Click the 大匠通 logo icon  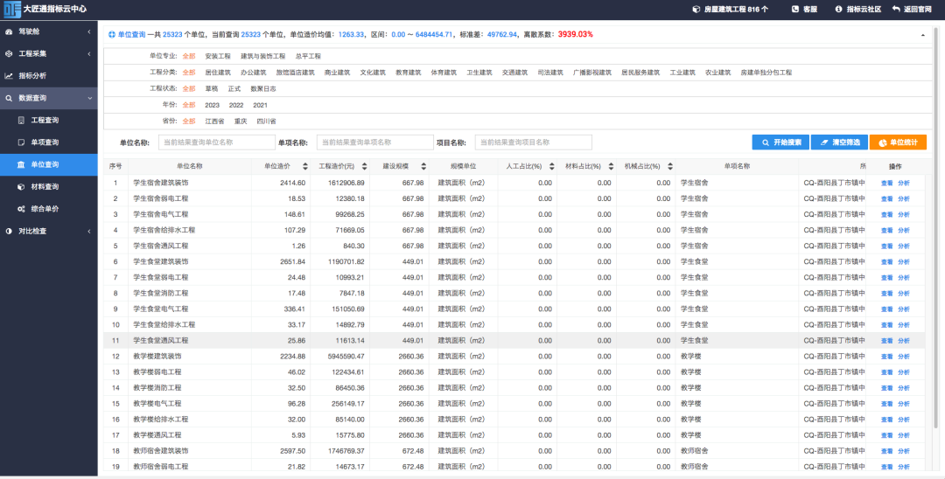(12, 9)
